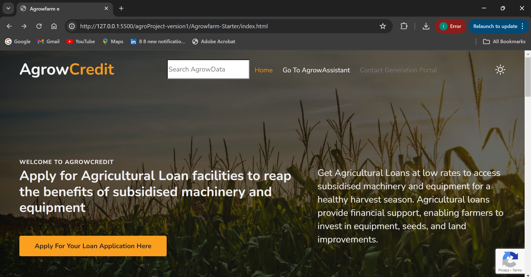The image size is (531, 277).
Task: Focus the Search AgrowData field
Action: coord(208,69)
